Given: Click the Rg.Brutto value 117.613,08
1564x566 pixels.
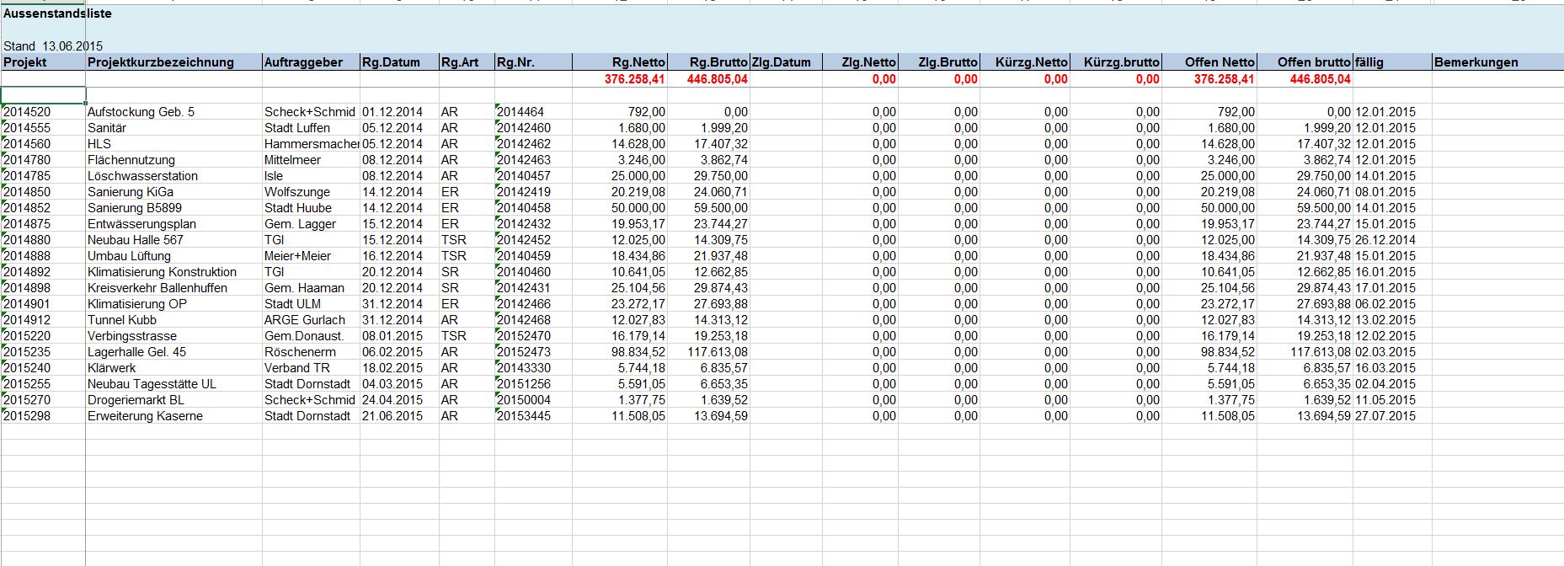Looking at the screenshot, I should coord(717,352).
